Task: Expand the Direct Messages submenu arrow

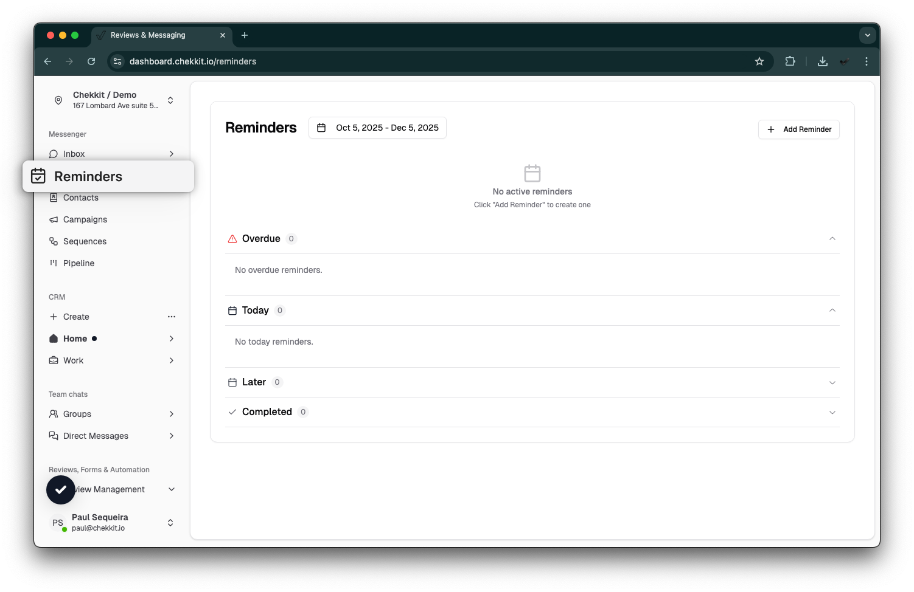Action: 172,436
